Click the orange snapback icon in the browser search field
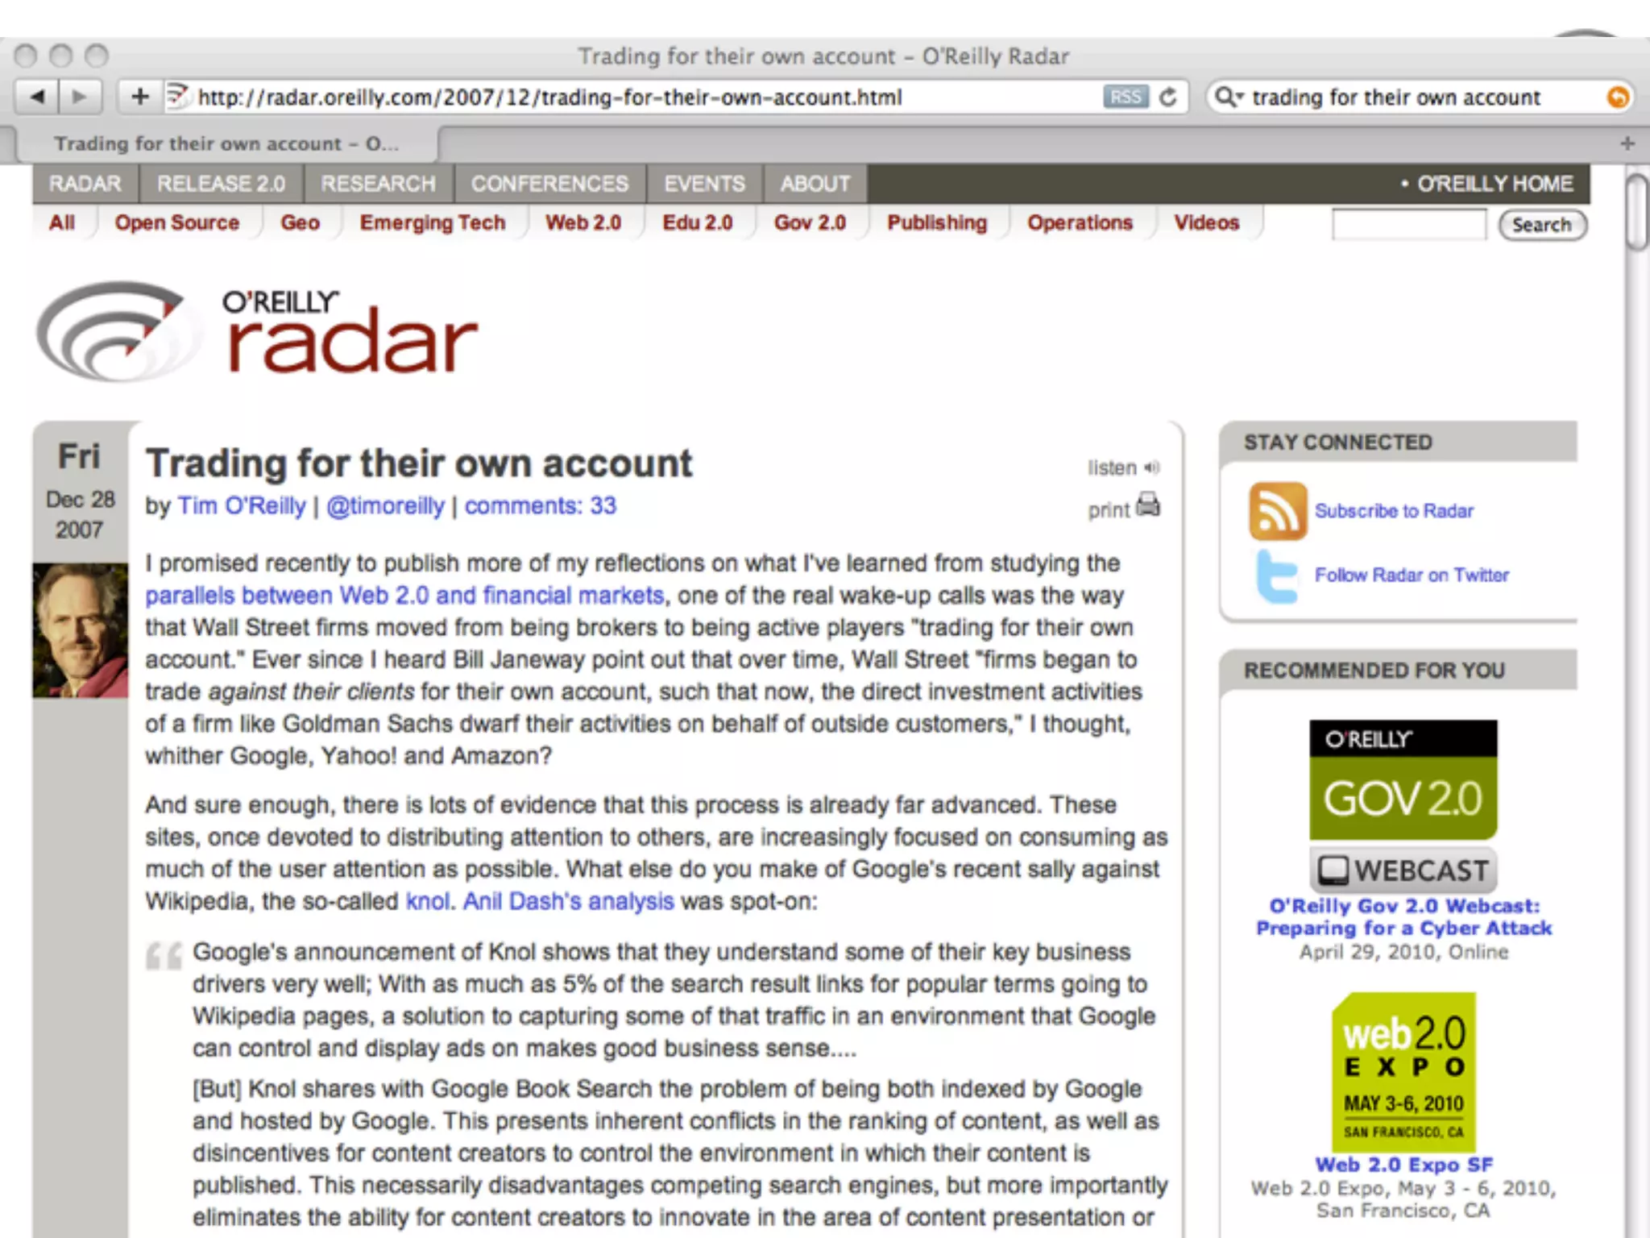Image resolution: width=1650 pixels, height=1238 pixels. coord(1617,98)
